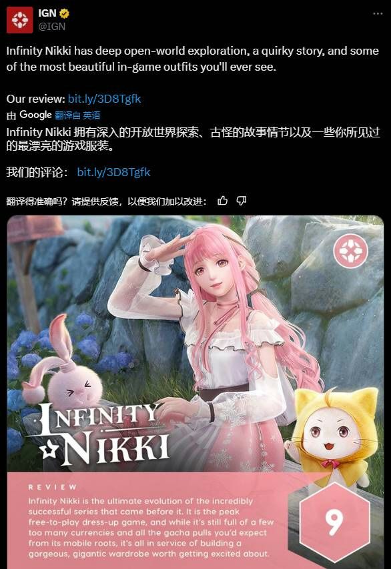
Task: Click the Google translation attribution logo
Action: (35, 115)
